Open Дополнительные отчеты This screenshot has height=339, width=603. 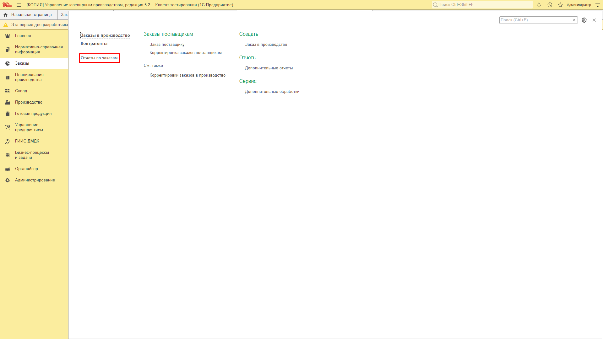coord(269,68)
